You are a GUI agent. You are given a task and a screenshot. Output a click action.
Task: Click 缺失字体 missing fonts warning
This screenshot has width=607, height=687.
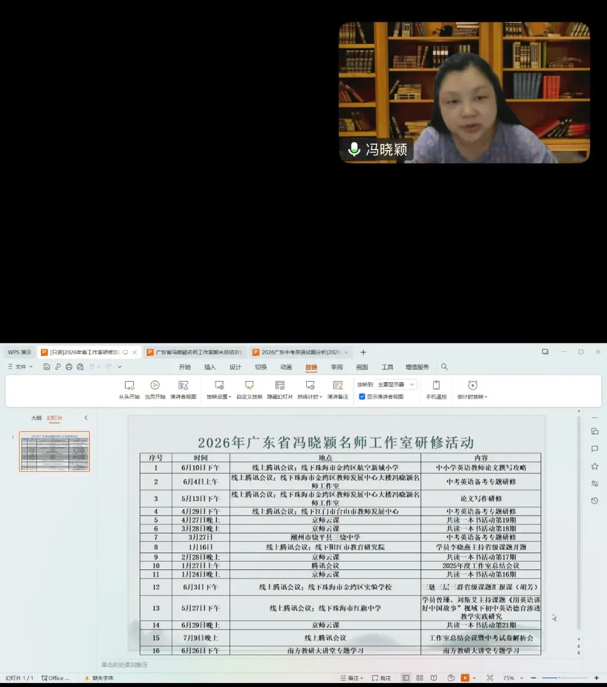(x=99, y=678)
